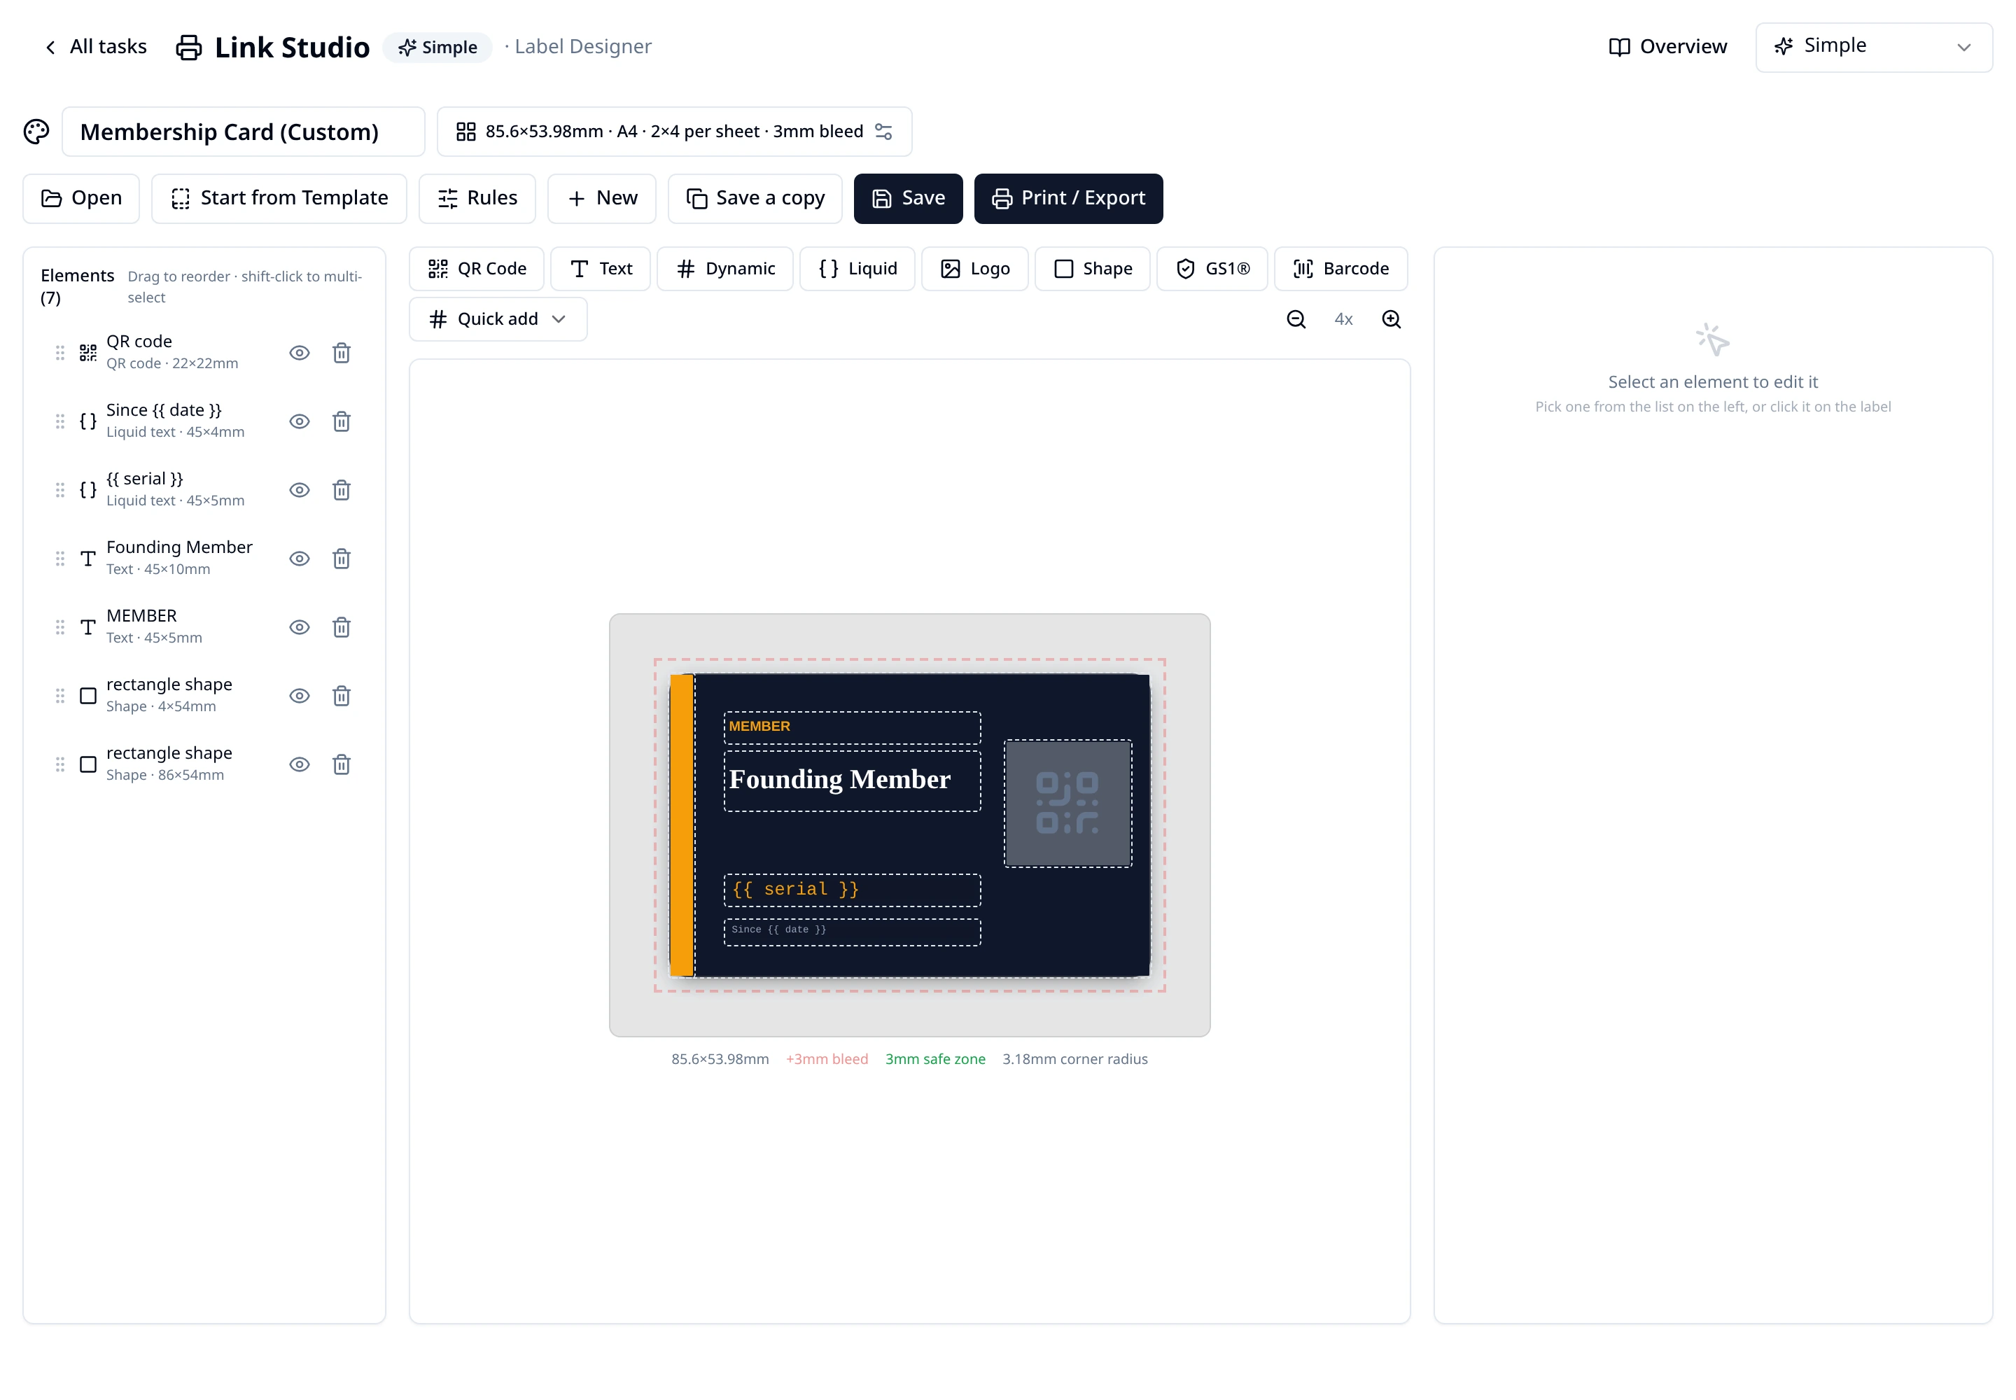Delete the 4×54mm rectangle shape
The height and width of the screenshot is (1400, 2016).
click(342, 696)
